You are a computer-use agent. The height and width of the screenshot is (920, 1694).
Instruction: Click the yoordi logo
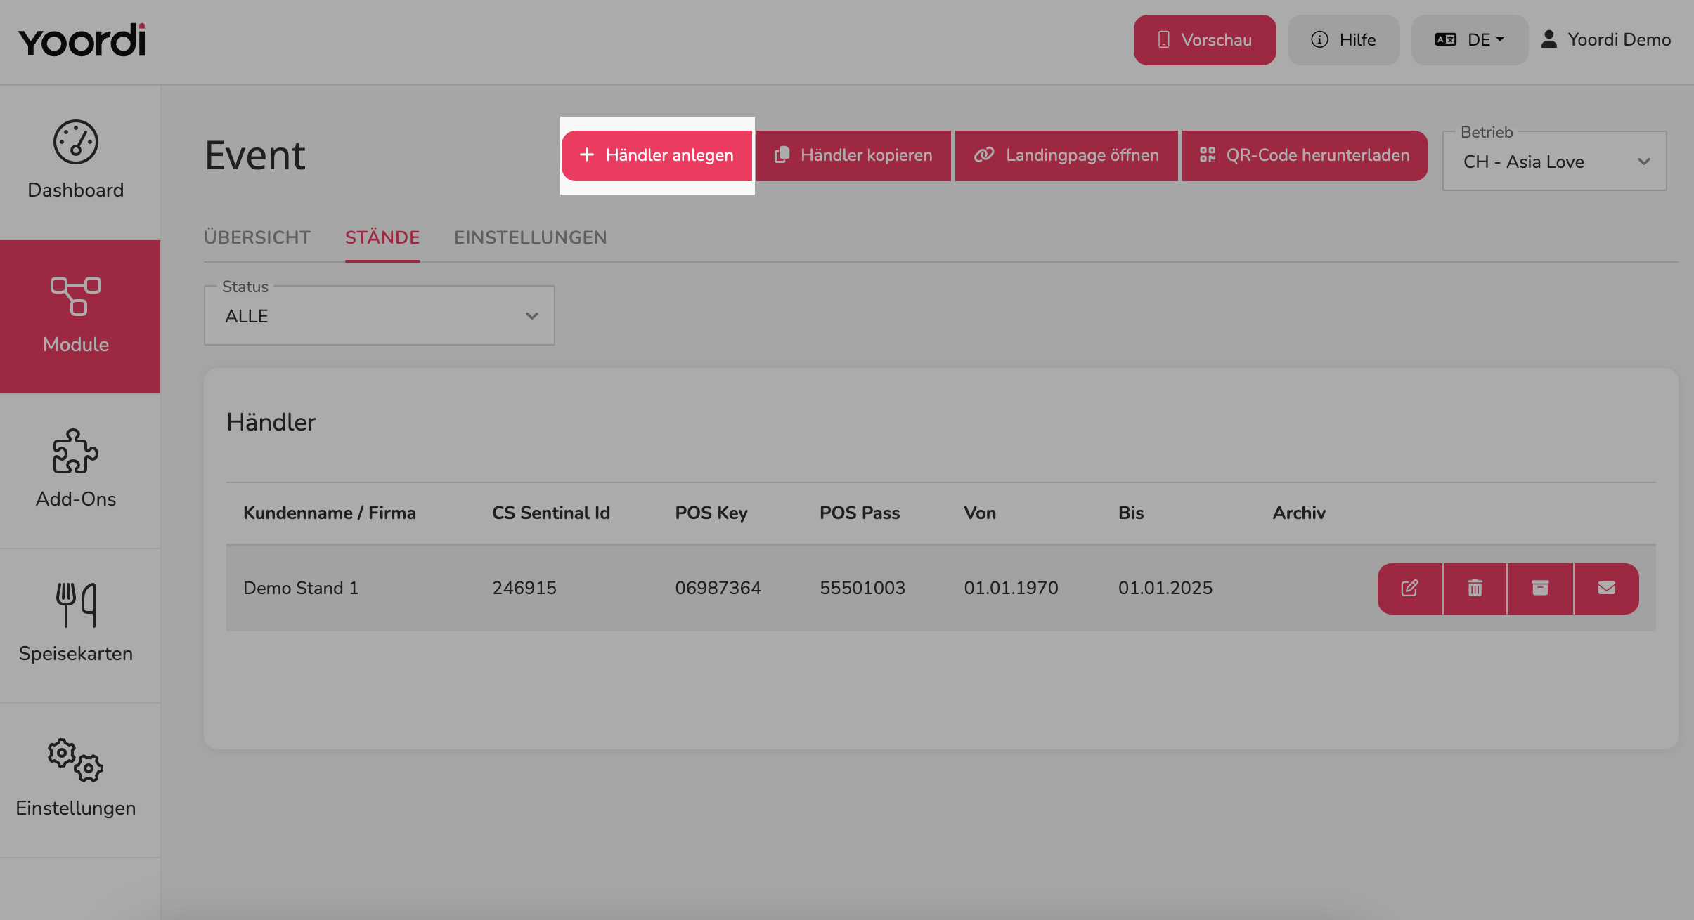point(82,40)
